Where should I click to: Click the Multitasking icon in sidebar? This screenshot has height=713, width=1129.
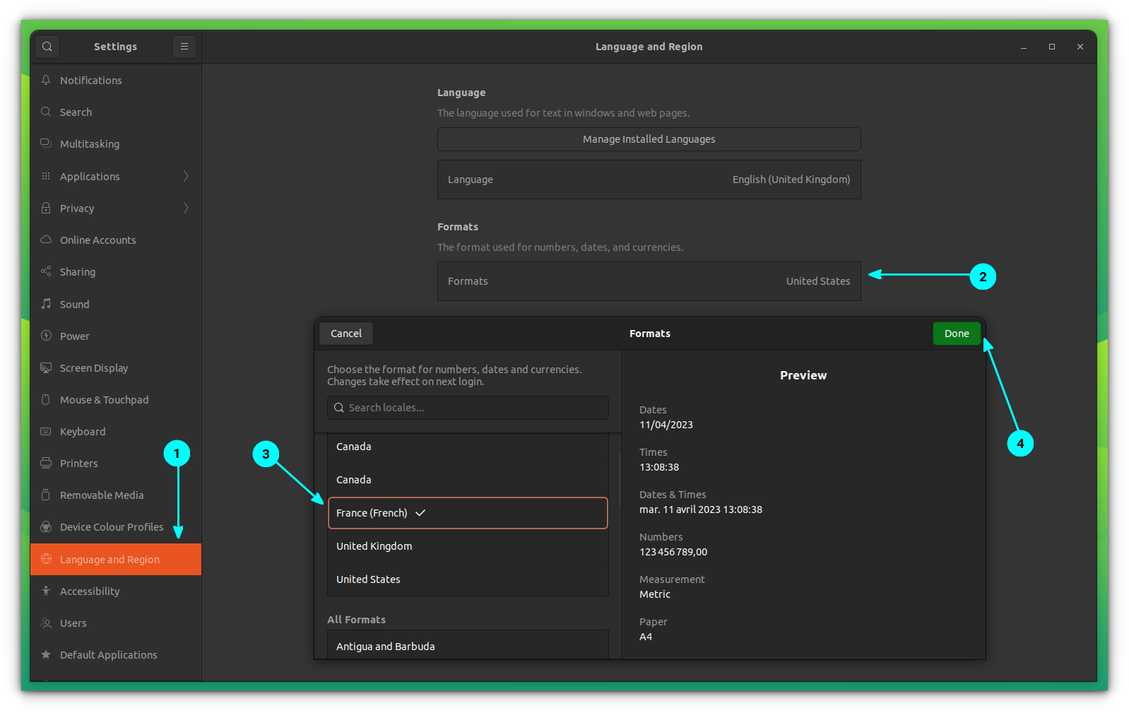[x=46, y=143]
